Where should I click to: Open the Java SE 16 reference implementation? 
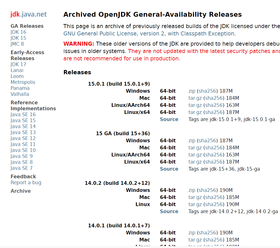coord(23,114)
